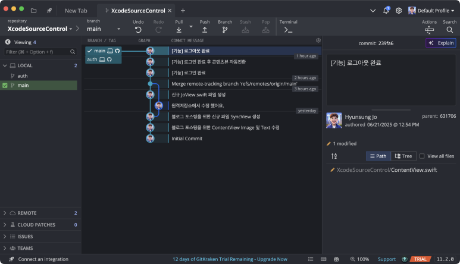Open the repository name dropdown
The width and height of the screenshot is (460, 264).
(40, 29)
